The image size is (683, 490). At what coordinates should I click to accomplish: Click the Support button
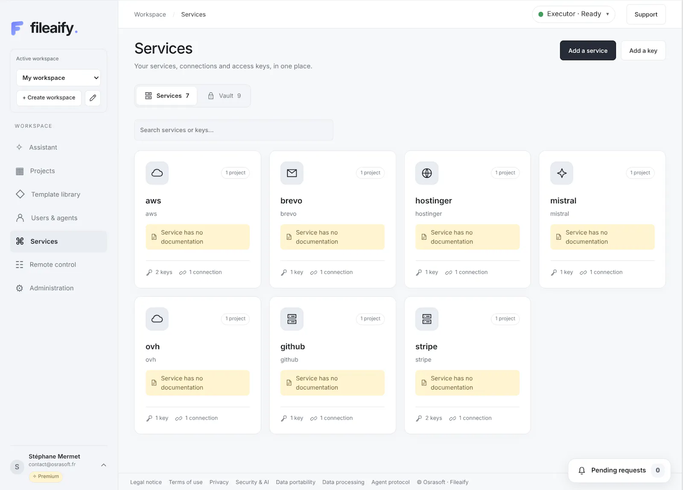[x=646, y=14]
